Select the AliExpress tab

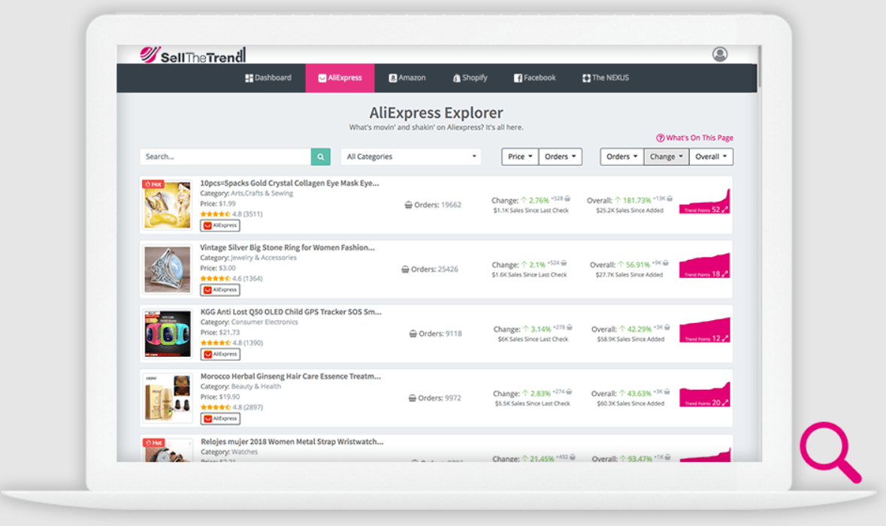pos(340,78)
